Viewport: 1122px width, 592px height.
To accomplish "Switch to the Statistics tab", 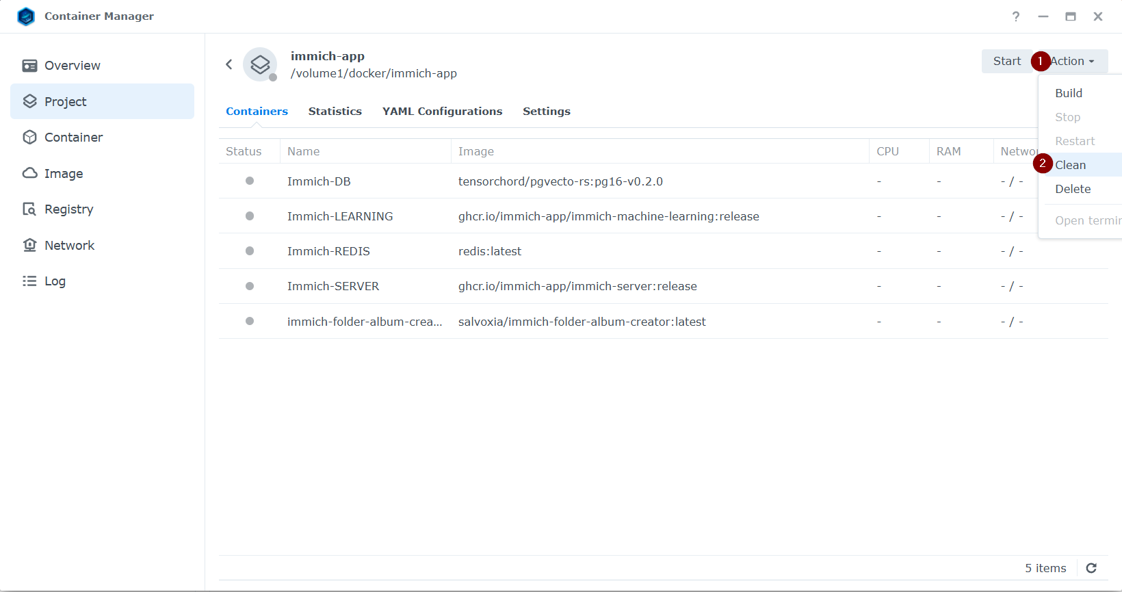I will pos(335,112).
